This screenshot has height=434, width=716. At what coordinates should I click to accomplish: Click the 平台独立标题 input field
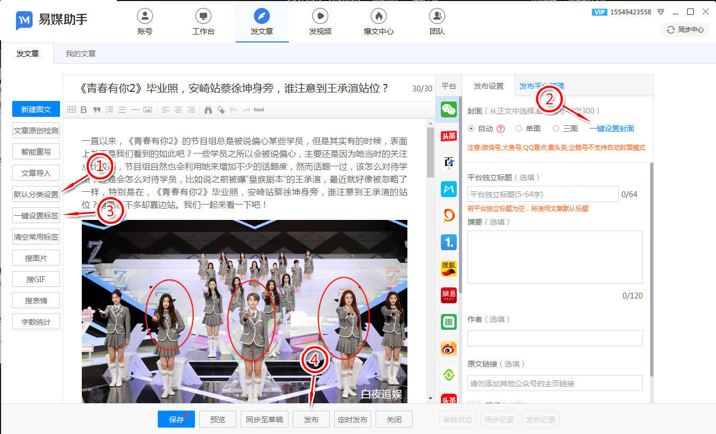pyautogui.click(x=542, y=194)
